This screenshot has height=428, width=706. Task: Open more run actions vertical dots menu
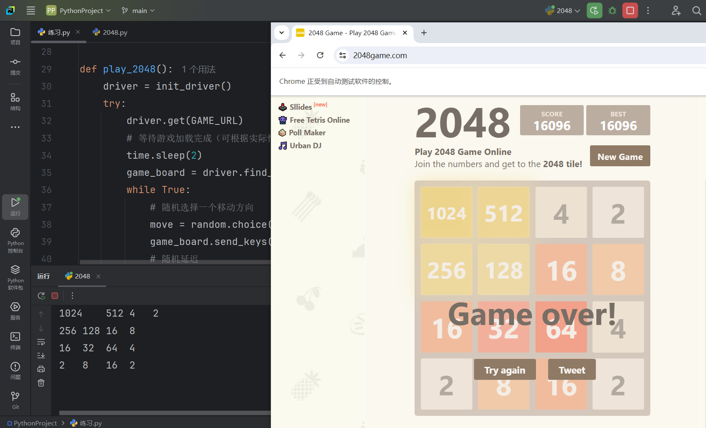point(648,10)
